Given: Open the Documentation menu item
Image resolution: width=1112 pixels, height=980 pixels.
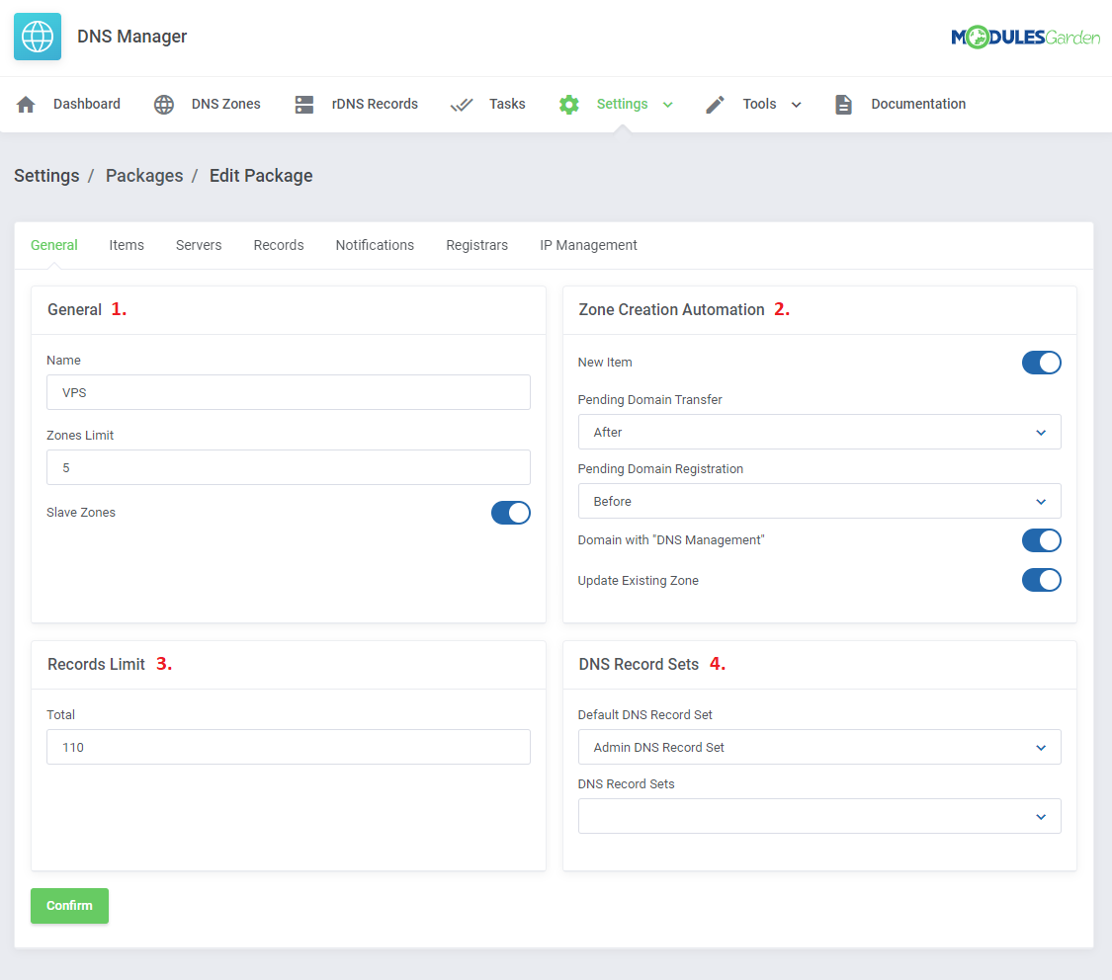Looking at the screenshot, I should click(x=918, y=104).
